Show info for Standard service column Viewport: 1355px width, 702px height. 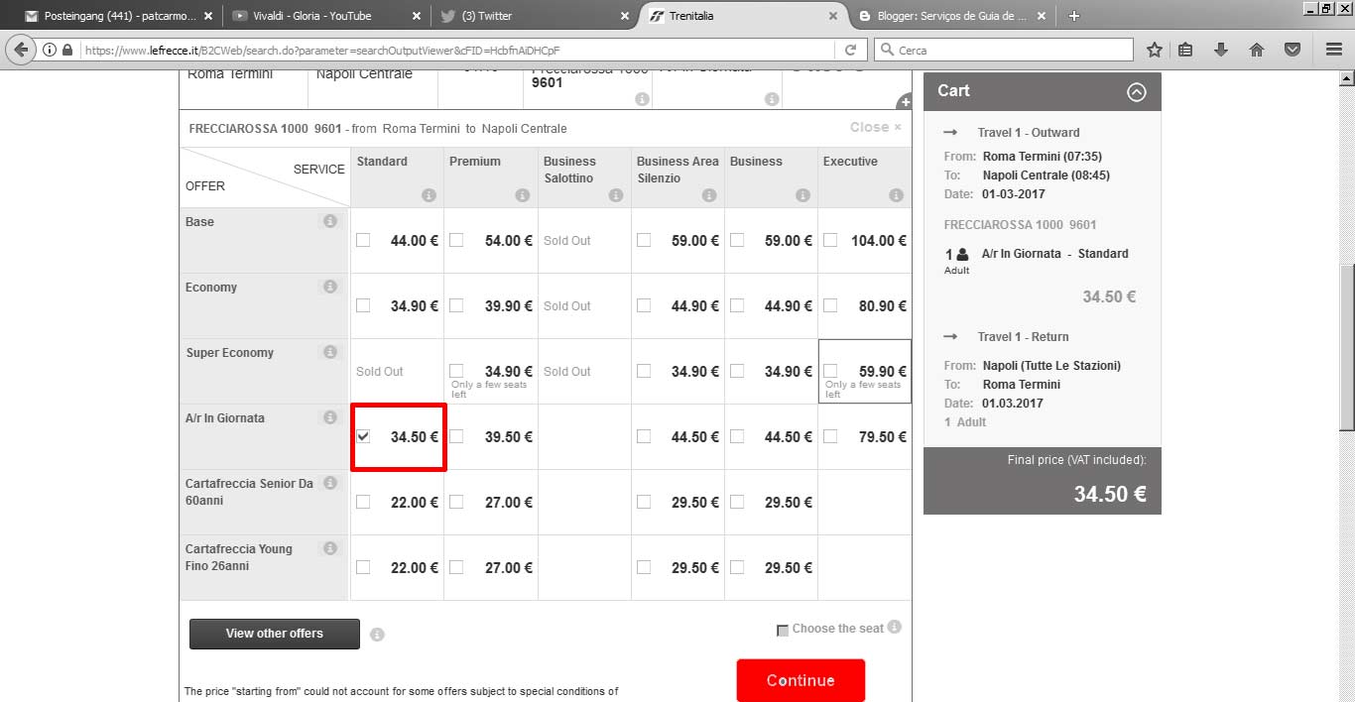tap(429, 195)
